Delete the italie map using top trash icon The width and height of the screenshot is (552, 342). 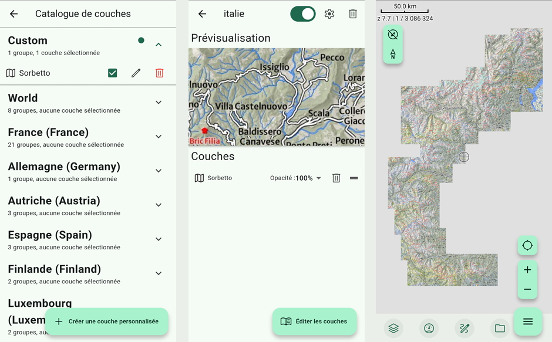coord(353,14)
